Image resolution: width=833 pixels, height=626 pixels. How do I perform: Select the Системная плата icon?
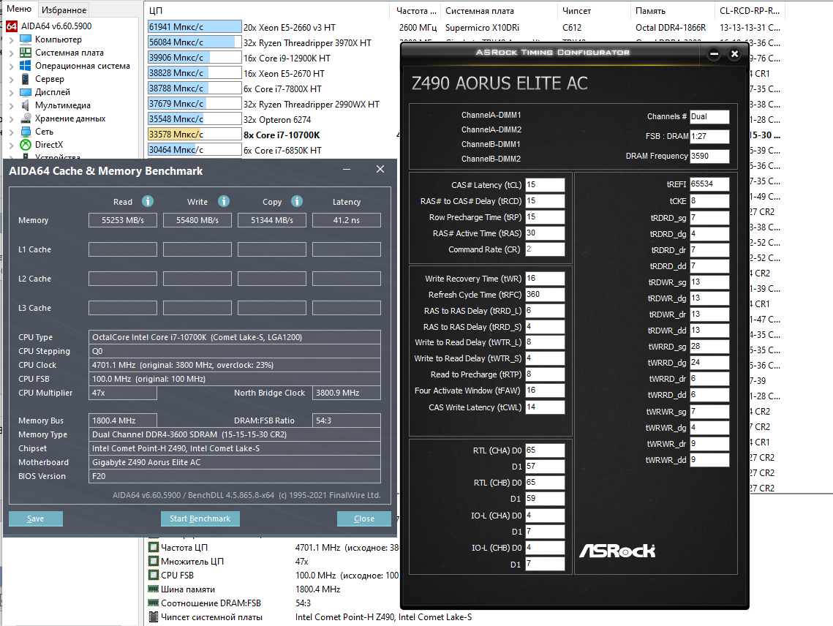pos(25,53)
